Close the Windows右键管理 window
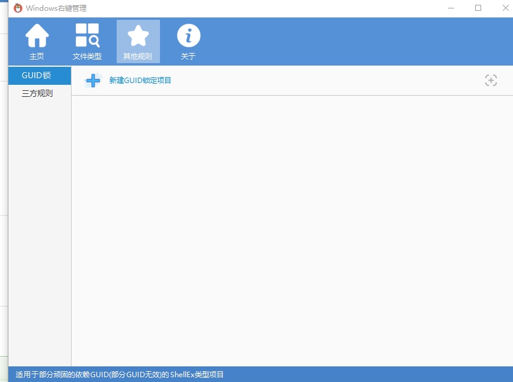 tap(505, 8)
